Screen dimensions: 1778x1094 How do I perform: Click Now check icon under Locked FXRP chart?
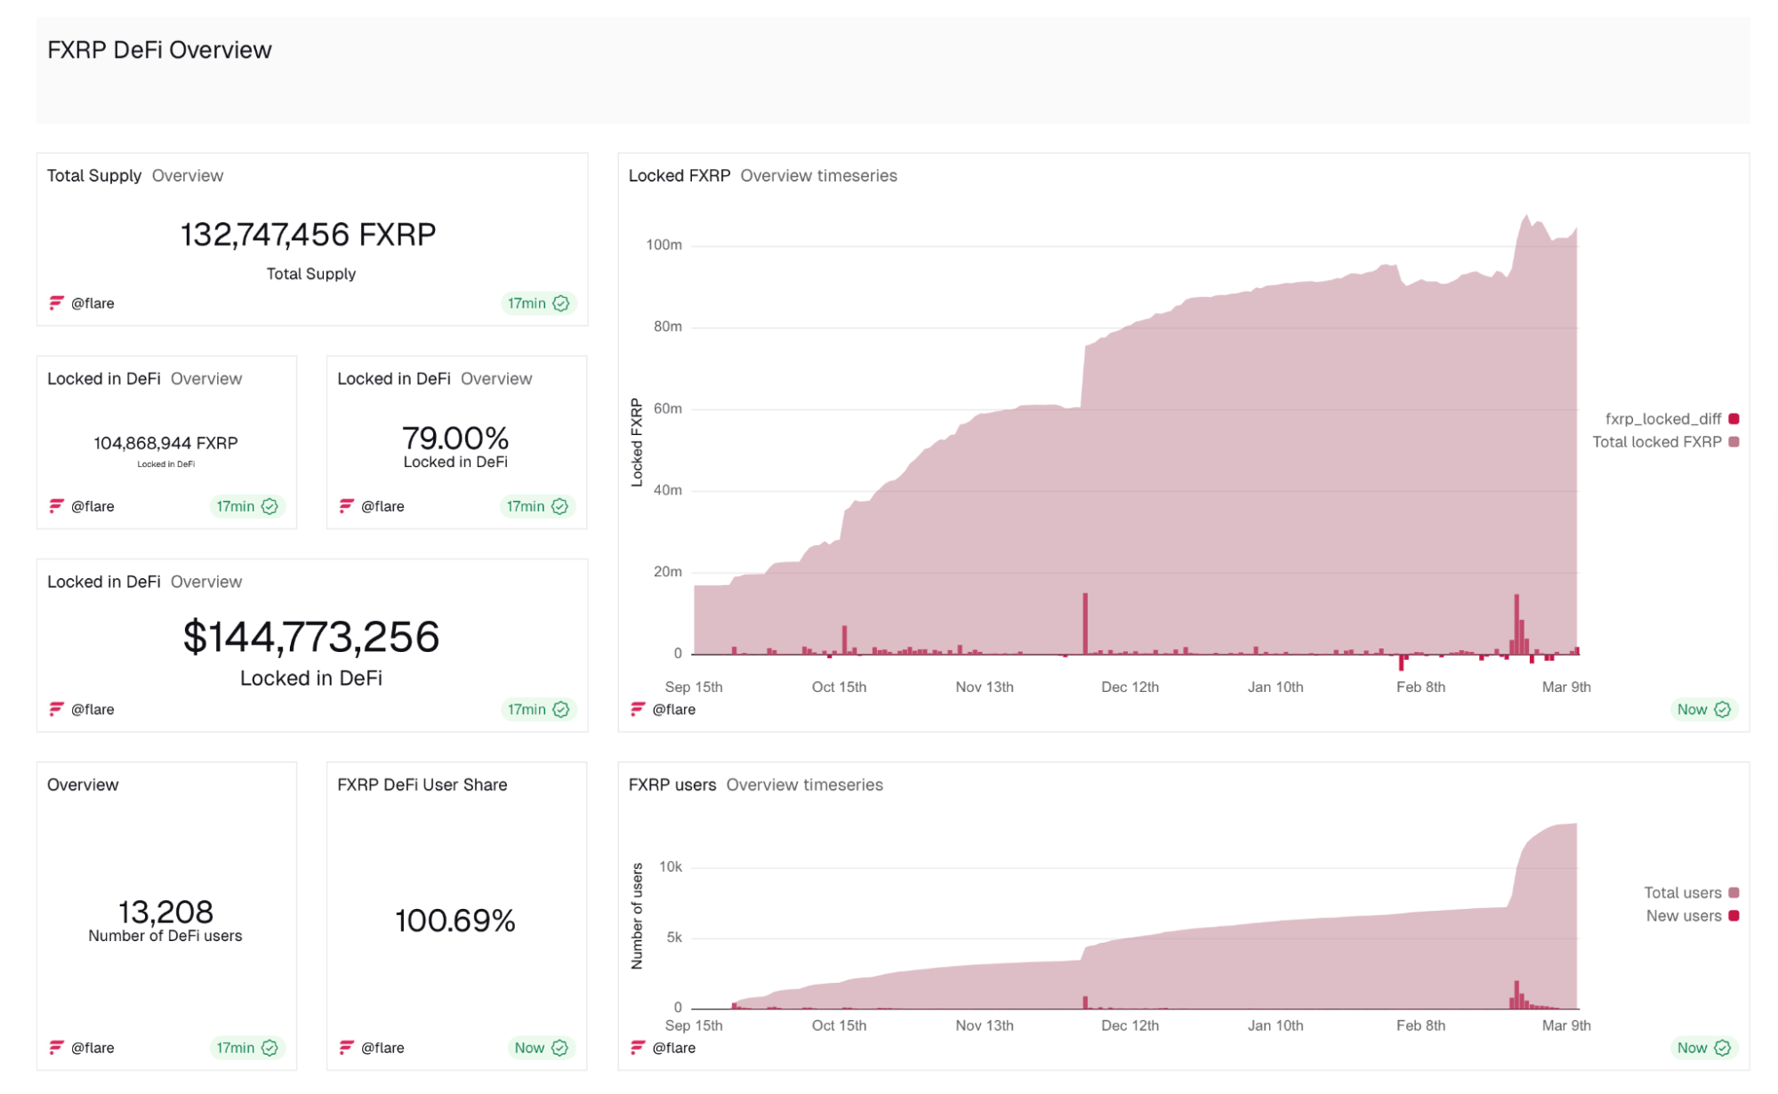pyautogui.click(x=1722, y=709)
